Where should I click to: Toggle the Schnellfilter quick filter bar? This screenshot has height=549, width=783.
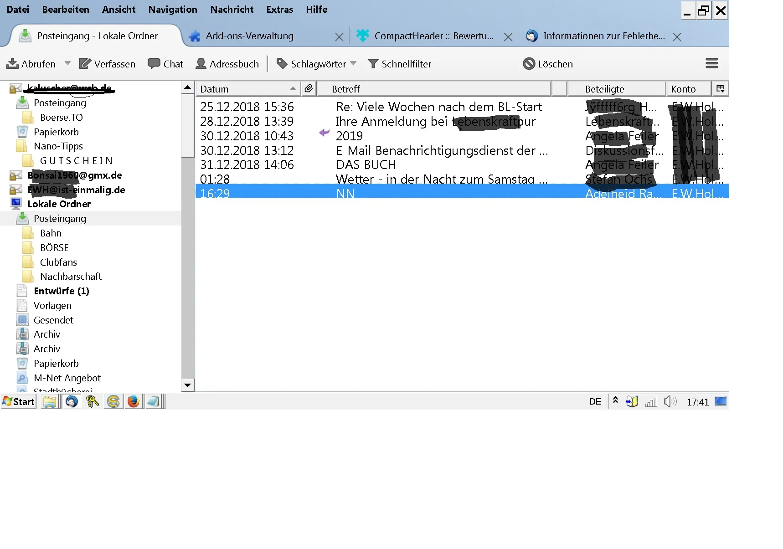(399, 64)
